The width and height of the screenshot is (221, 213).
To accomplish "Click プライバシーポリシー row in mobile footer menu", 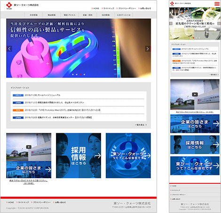I will tap(195, 195).
